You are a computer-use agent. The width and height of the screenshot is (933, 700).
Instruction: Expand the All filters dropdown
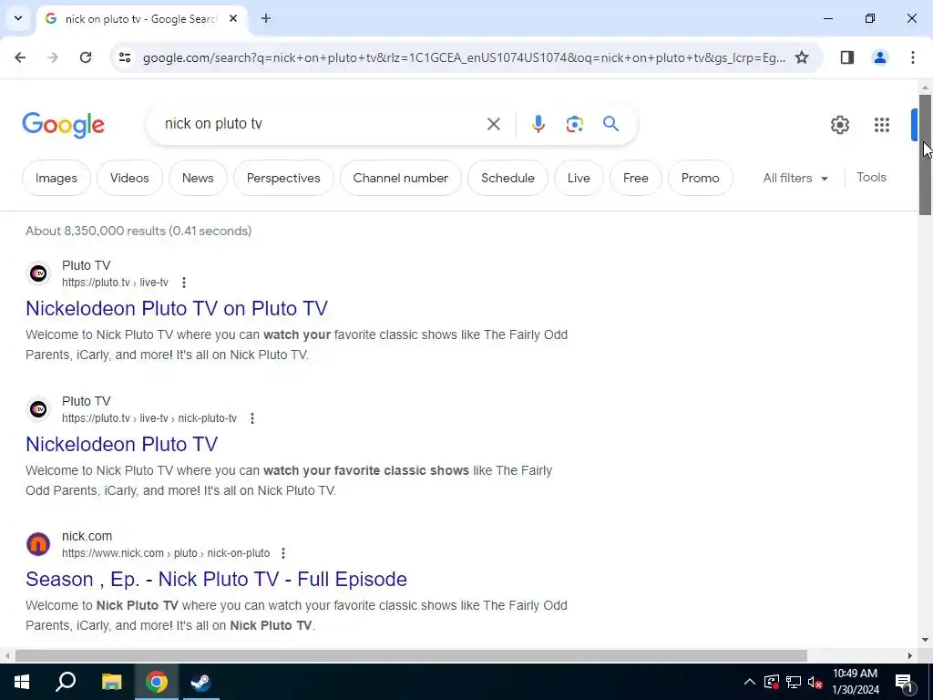tap(795, 178)
